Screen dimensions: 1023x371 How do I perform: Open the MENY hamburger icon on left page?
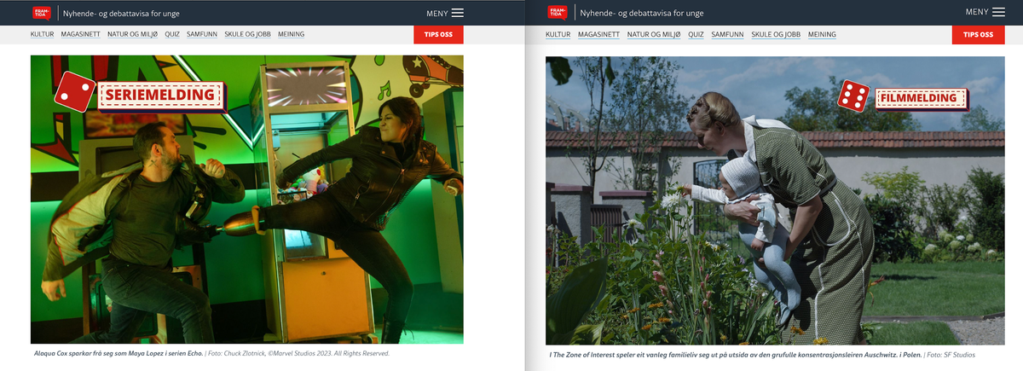(458, 13)
